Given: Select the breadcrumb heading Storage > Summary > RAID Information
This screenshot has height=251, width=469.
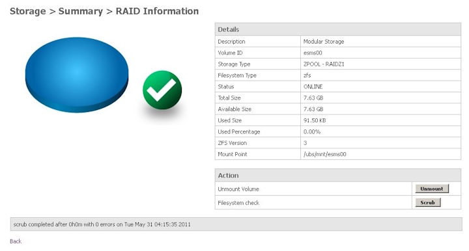Looking at the screenshot, I should [104, 11].
